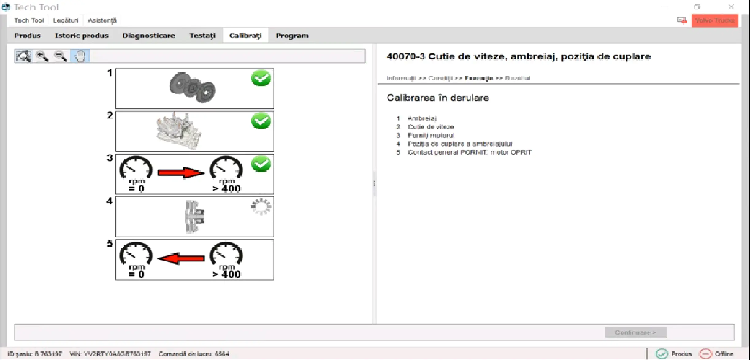
Task: Click the Produs green check status icon
Action: pos(661,354)
